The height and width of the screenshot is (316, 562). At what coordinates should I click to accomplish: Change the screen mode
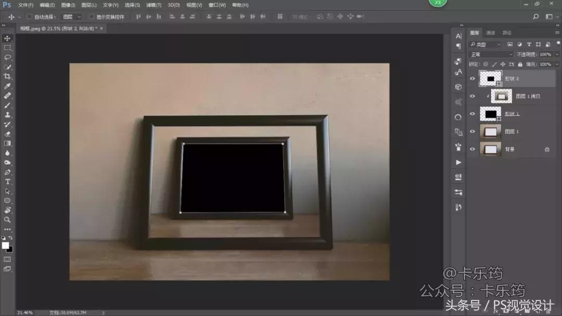tap(7, 269)
